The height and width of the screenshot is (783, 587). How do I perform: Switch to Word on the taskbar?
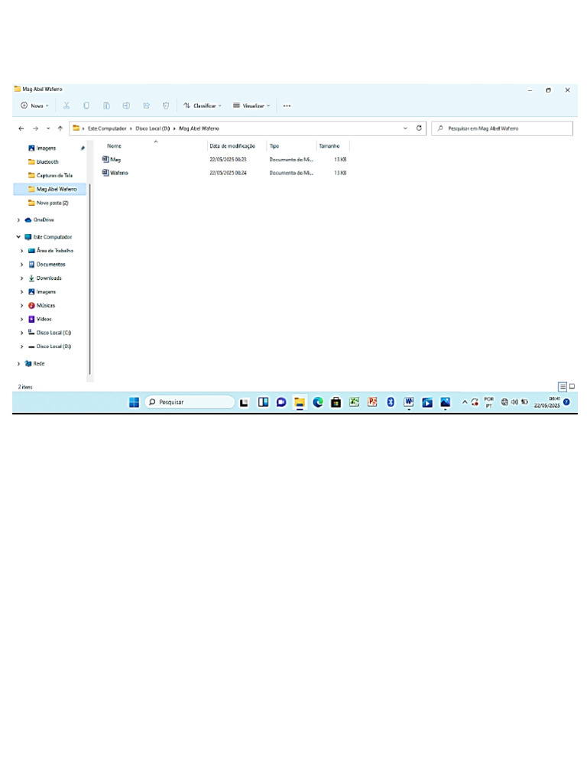(x=409, y=402)
